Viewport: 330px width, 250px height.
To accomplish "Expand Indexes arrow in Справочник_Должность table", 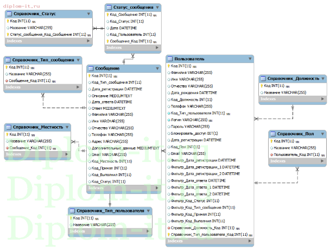I will pyautogui.click(x=322, y=99).
